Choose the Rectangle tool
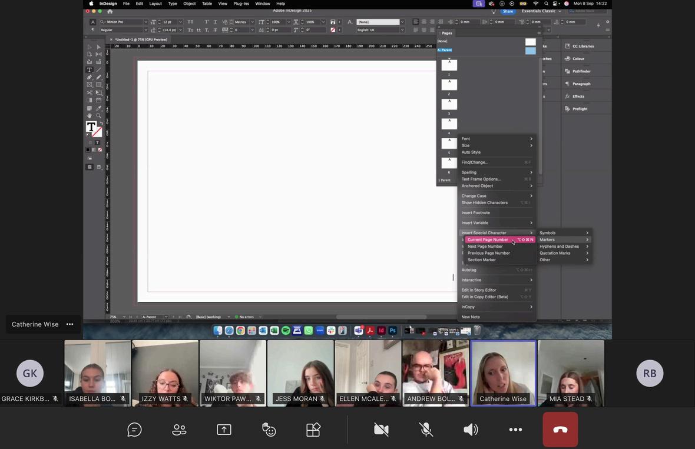695x449 pixels. pyautogui.click(x=98, y=85)
